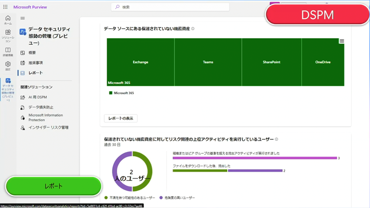Select レポート in the sidebar
Image resolution: width=370 pixels, height=208 pixels.
[35, 73]
